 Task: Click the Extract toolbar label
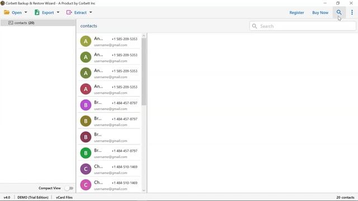coord(80,12)
